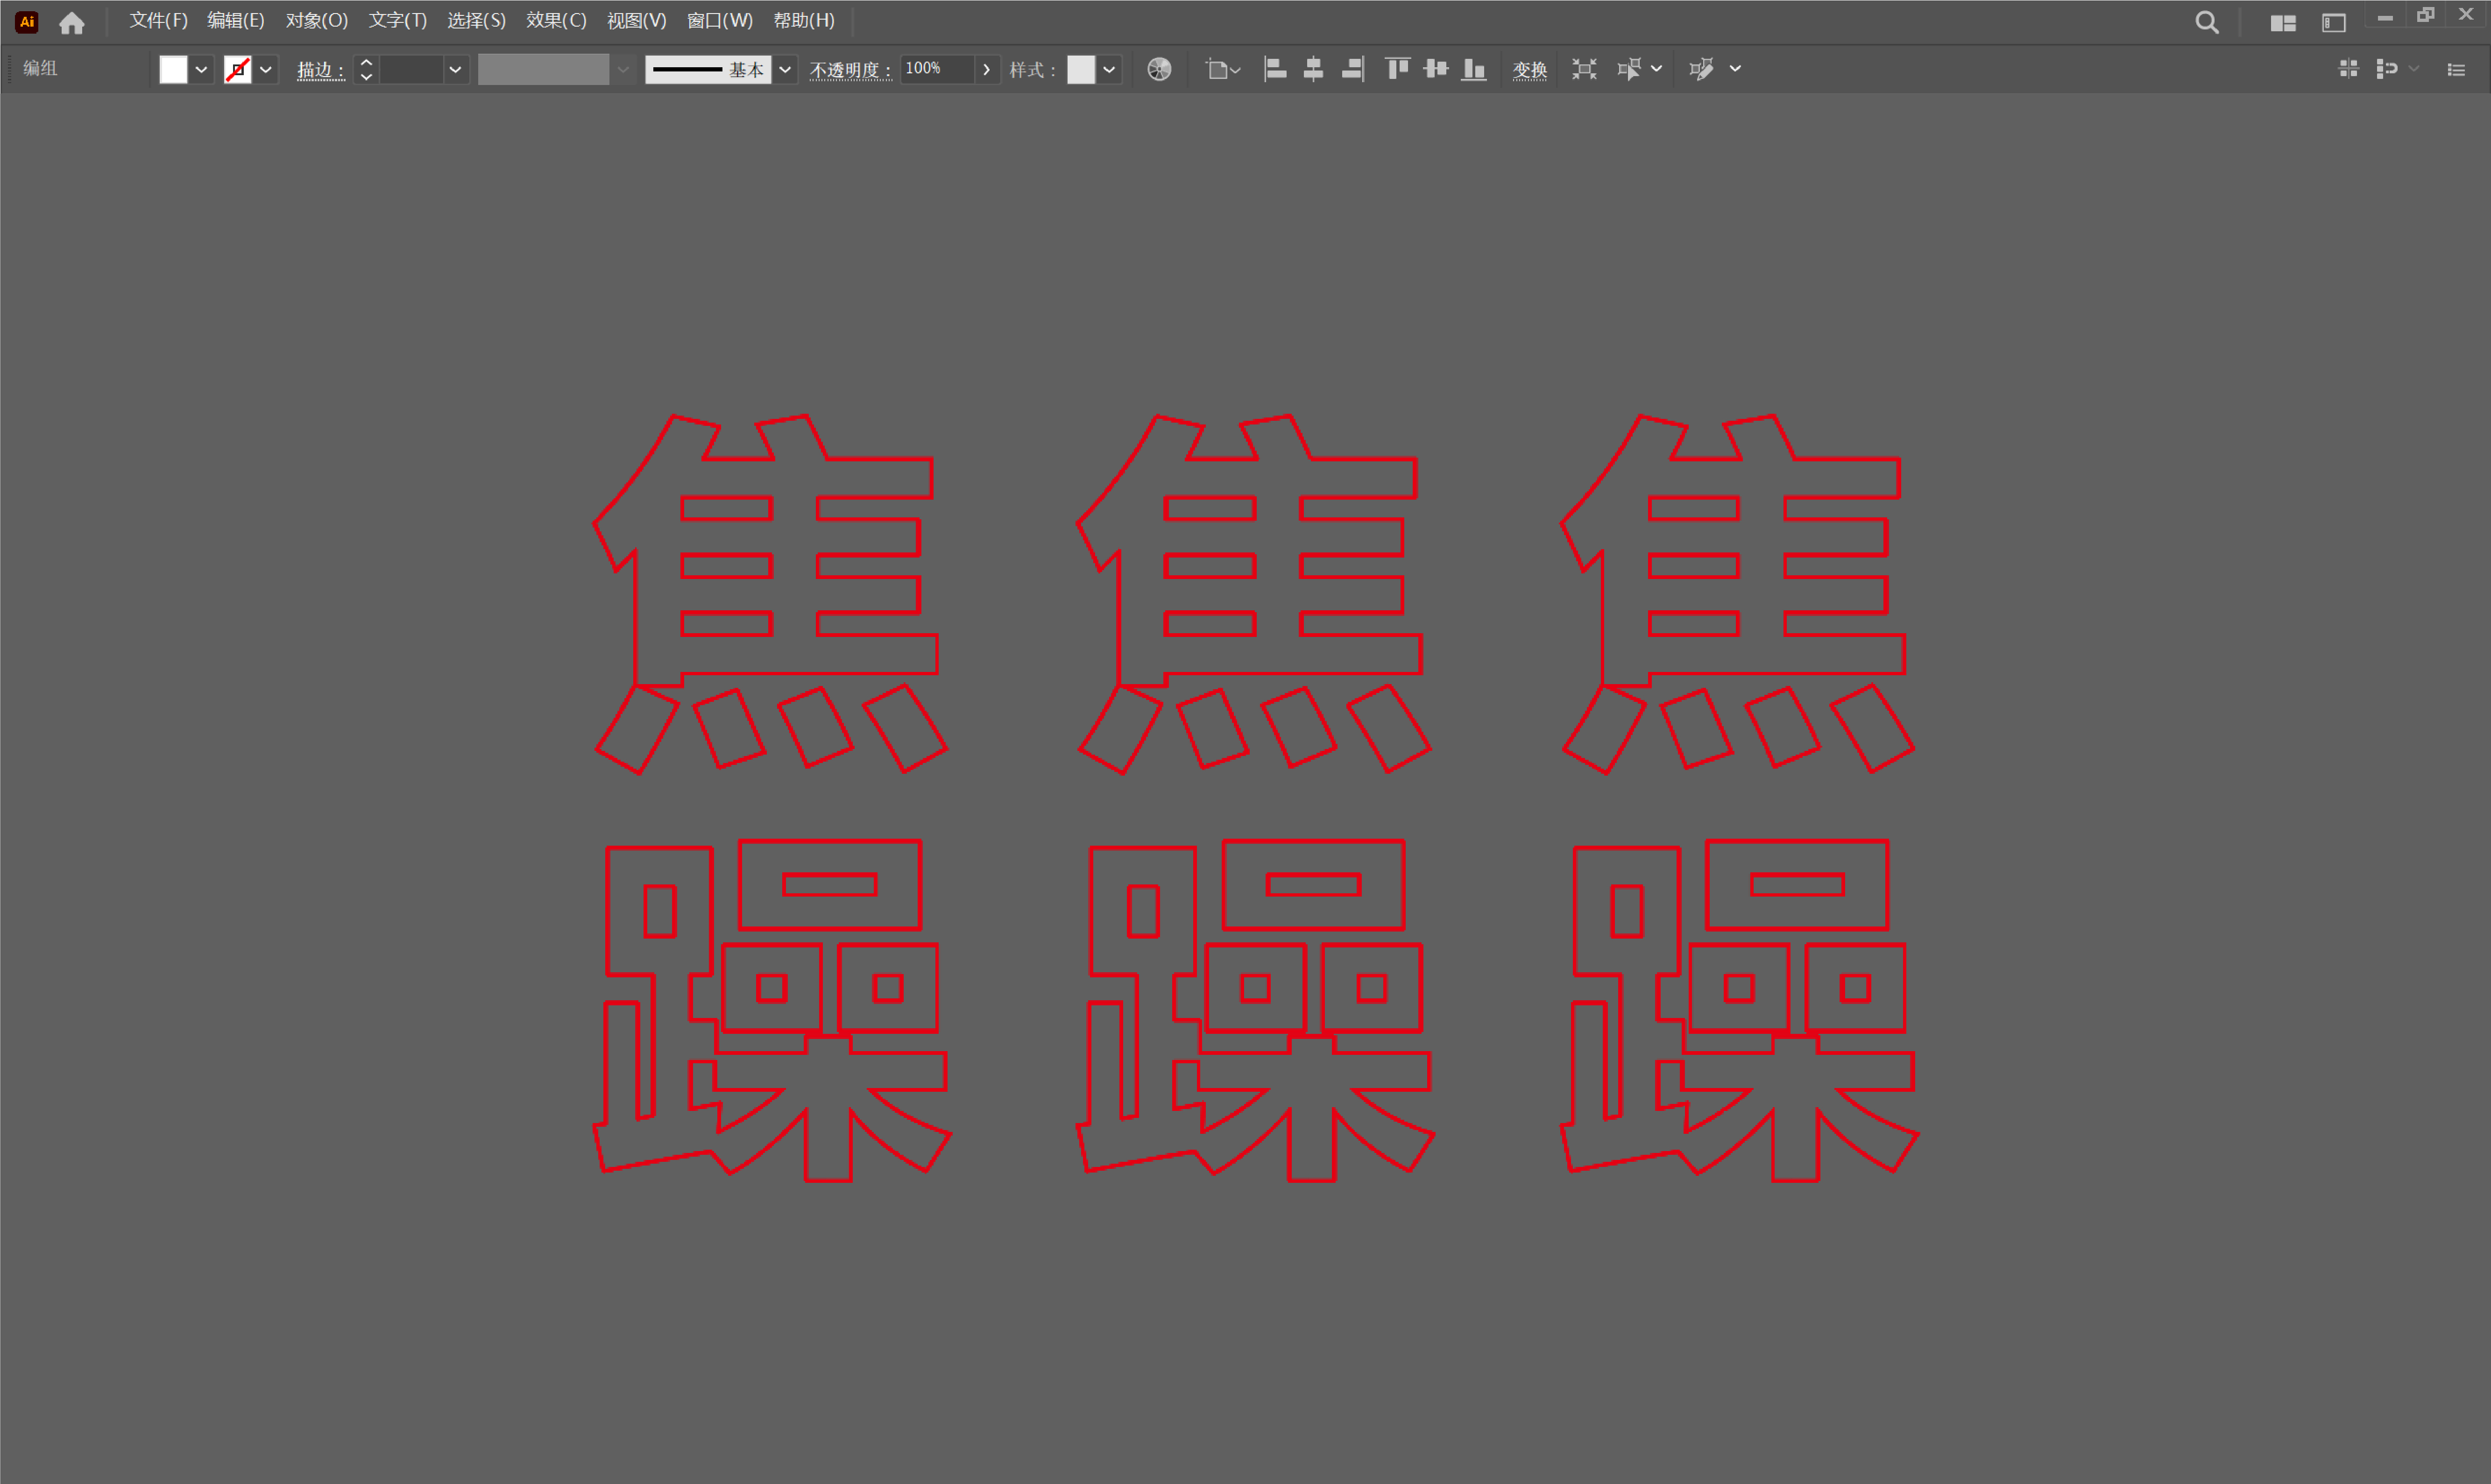Image resolution: width=2491 pixels, height=1484 pixels.
Task: Click the horizontal align center icon
Action: (1313, 69)
